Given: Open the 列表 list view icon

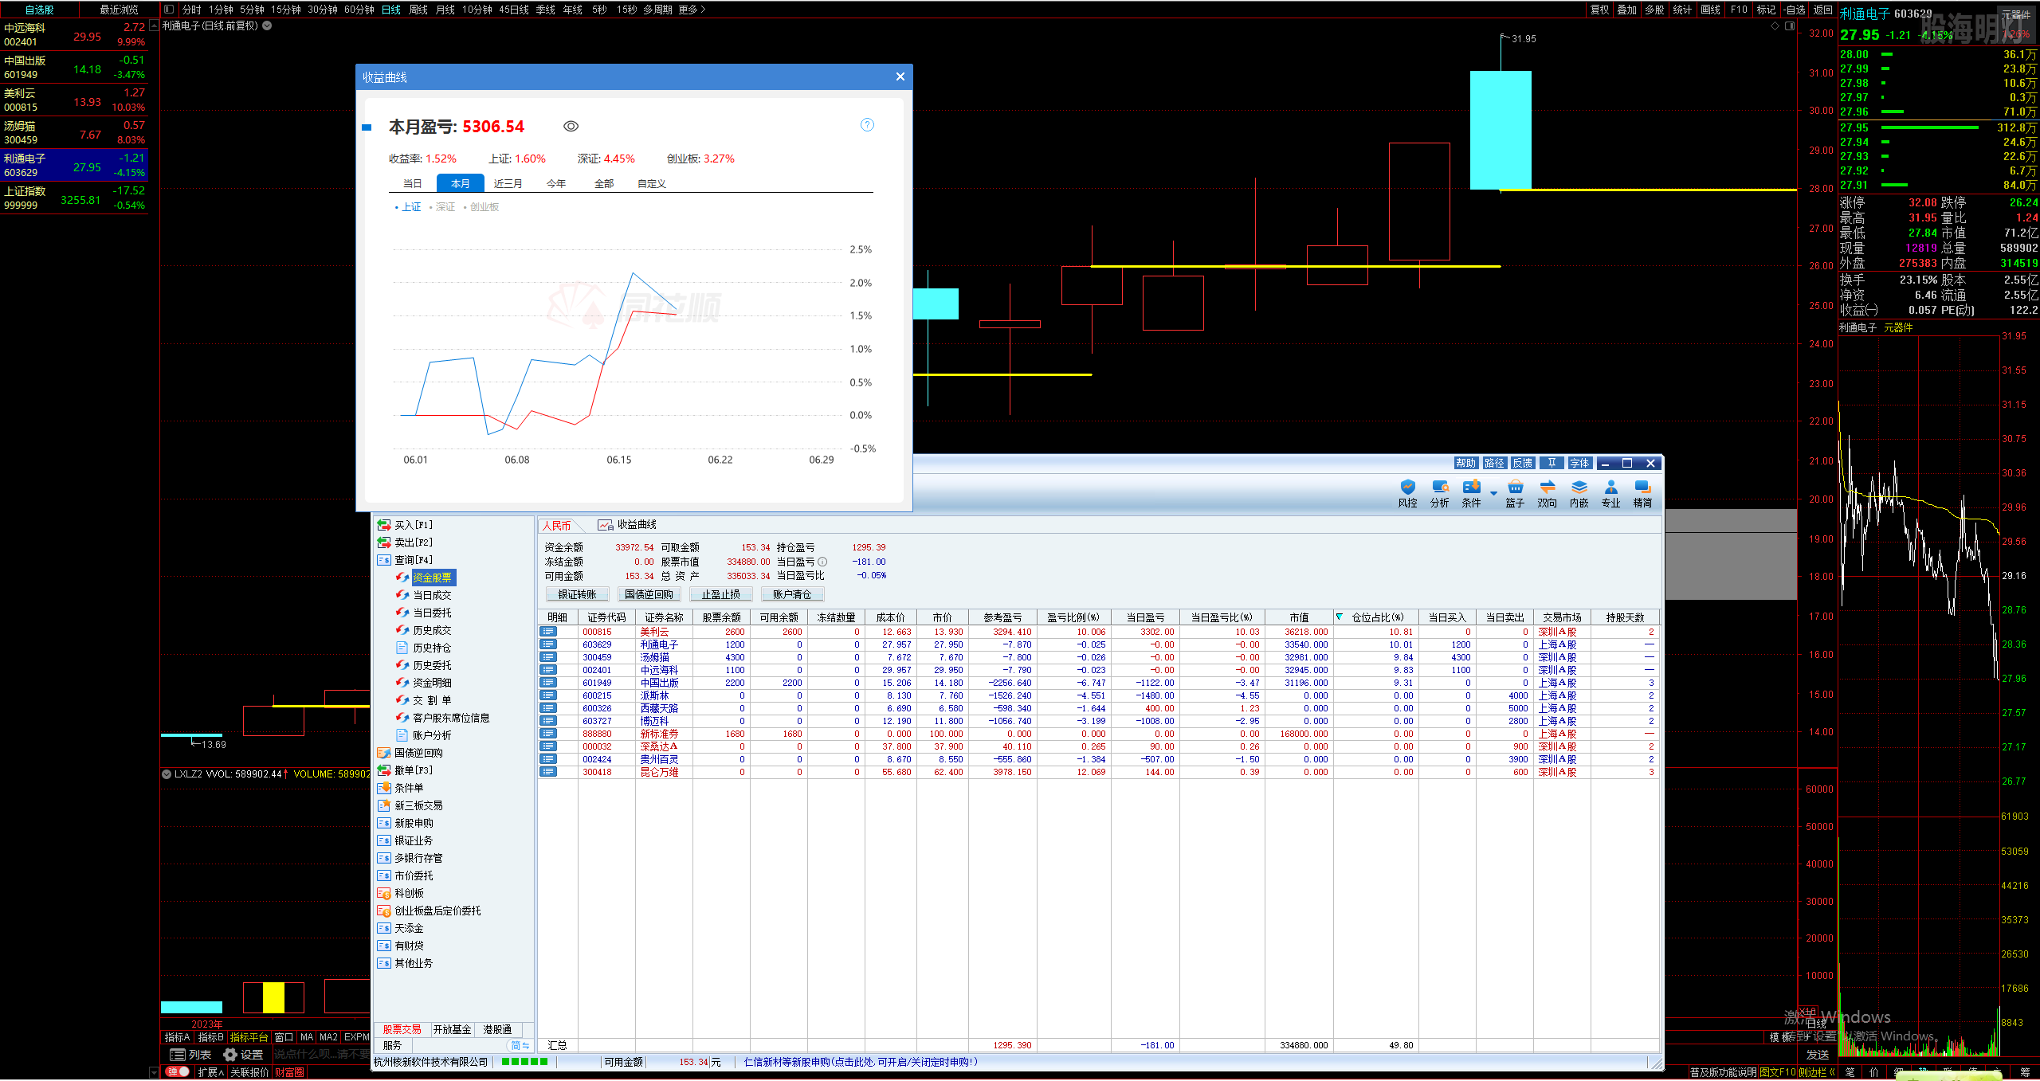Looking at the screenshot, I should [190, 1055].
